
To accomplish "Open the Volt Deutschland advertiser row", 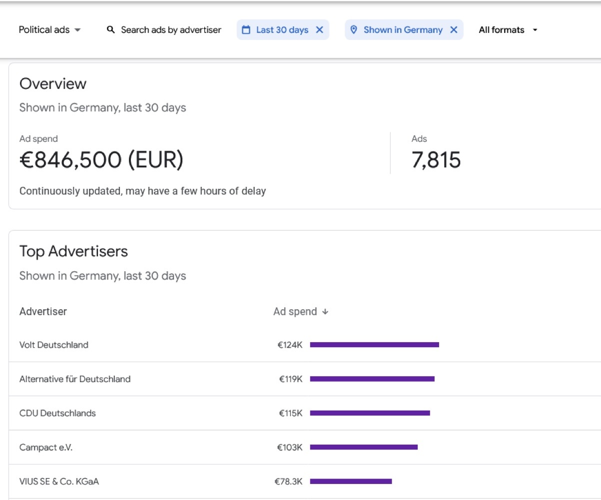I will click(x=54, y=345).
